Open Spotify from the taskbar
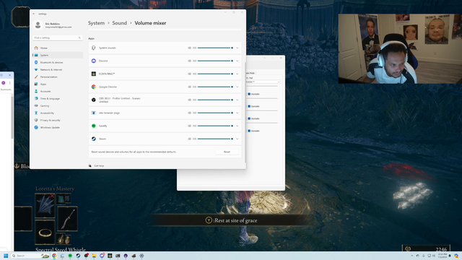Screen dimensions: 462x260 coord(70,256)
